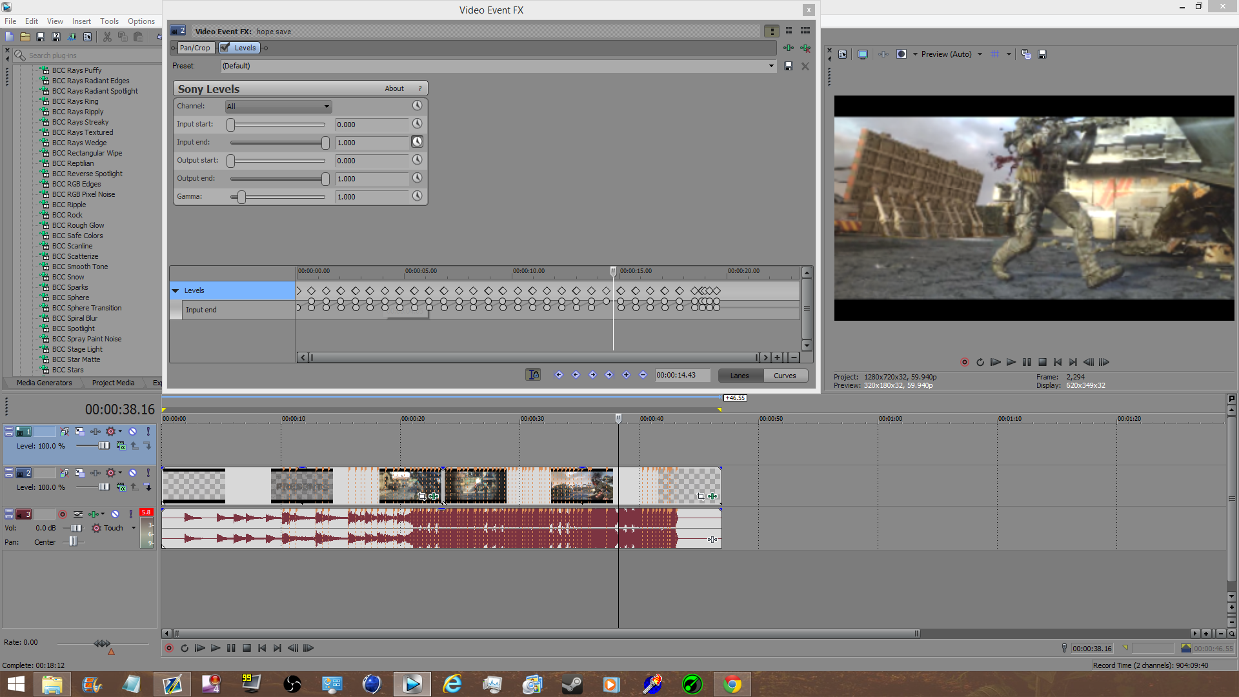This screenshot has width=1239, height=697.
Task: Collapse the Levels keyframe lane
Action: point(176,291)
